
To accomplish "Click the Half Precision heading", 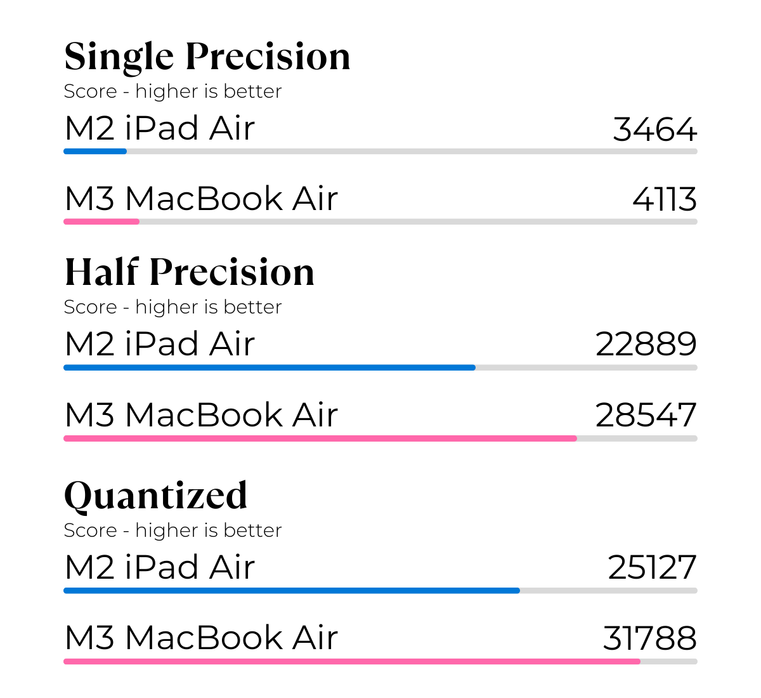I will (189, 273).
